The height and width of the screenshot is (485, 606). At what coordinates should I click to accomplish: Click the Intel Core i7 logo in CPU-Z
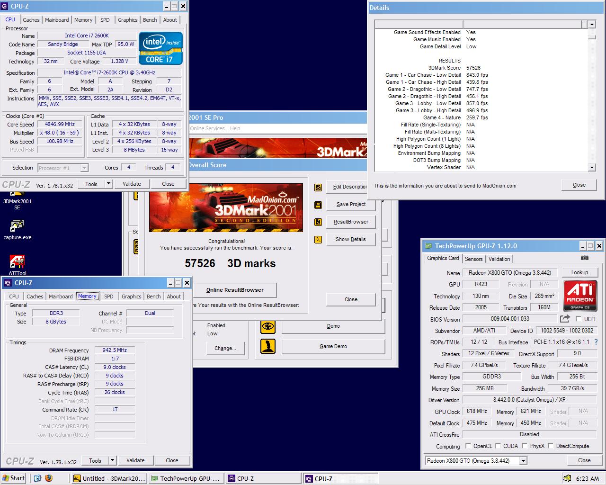(160, 48)
